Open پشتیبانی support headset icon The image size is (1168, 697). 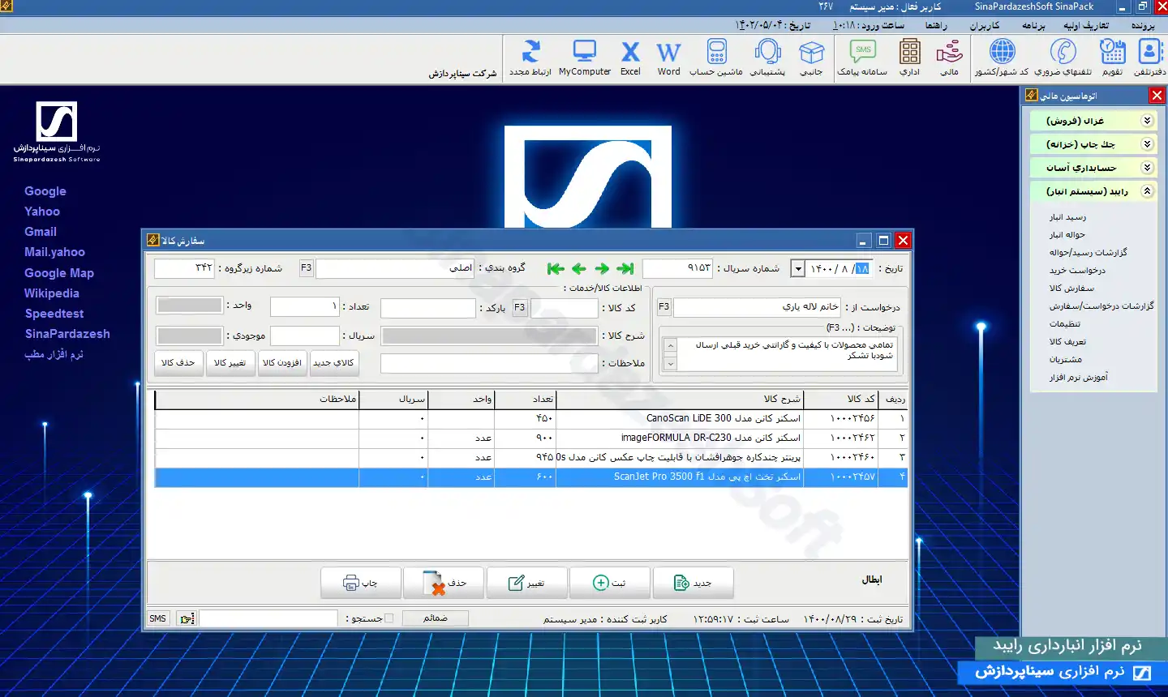pyautogui.click(x=767, y=57)
